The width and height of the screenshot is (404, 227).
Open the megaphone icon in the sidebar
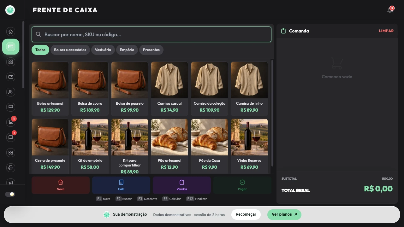[11, 183]
